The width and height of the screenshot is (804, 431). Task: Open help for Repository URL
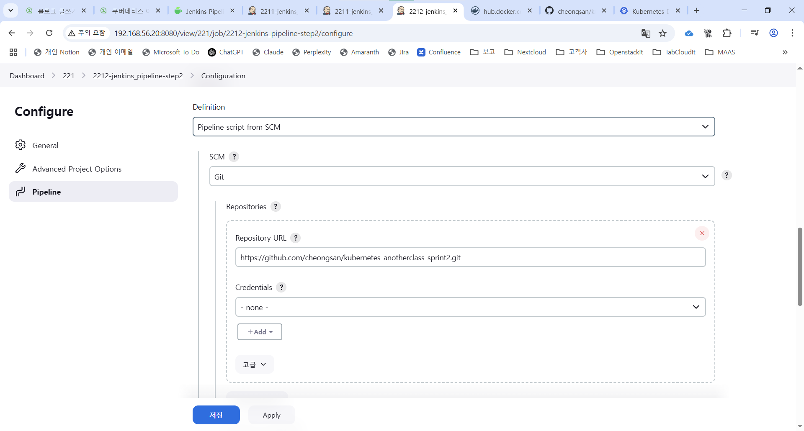coord(296,238)
